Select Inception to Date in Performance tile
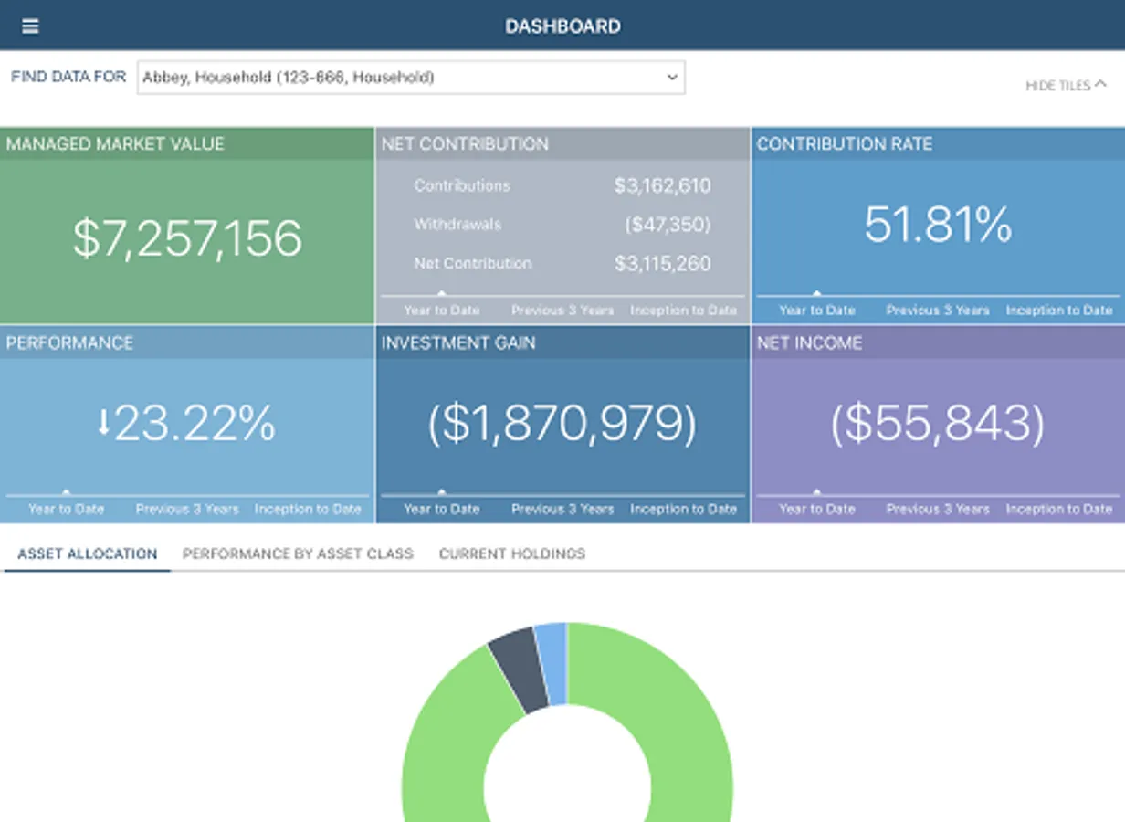The height and width of the screenshot is (822, 1125). click(308, 510)
